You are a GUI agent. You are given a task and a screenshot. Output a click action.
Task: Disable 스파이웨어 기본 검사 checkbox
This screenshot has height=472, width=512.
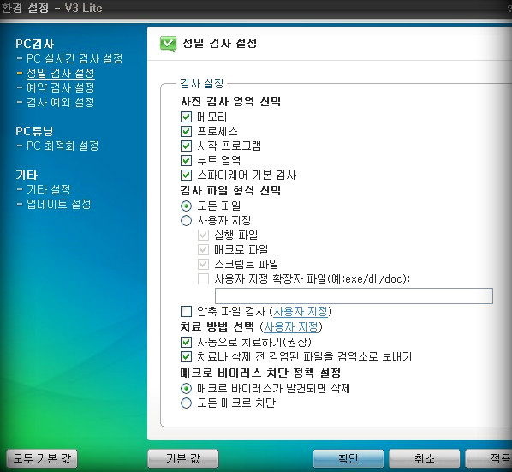(x=186, y=175)
